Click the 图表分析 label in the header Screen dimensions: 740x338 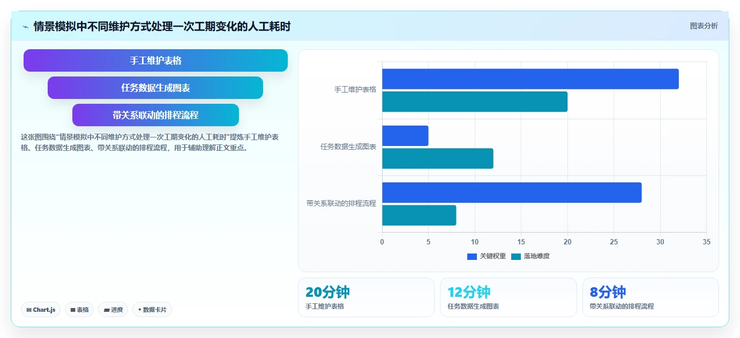coord(704,26)
